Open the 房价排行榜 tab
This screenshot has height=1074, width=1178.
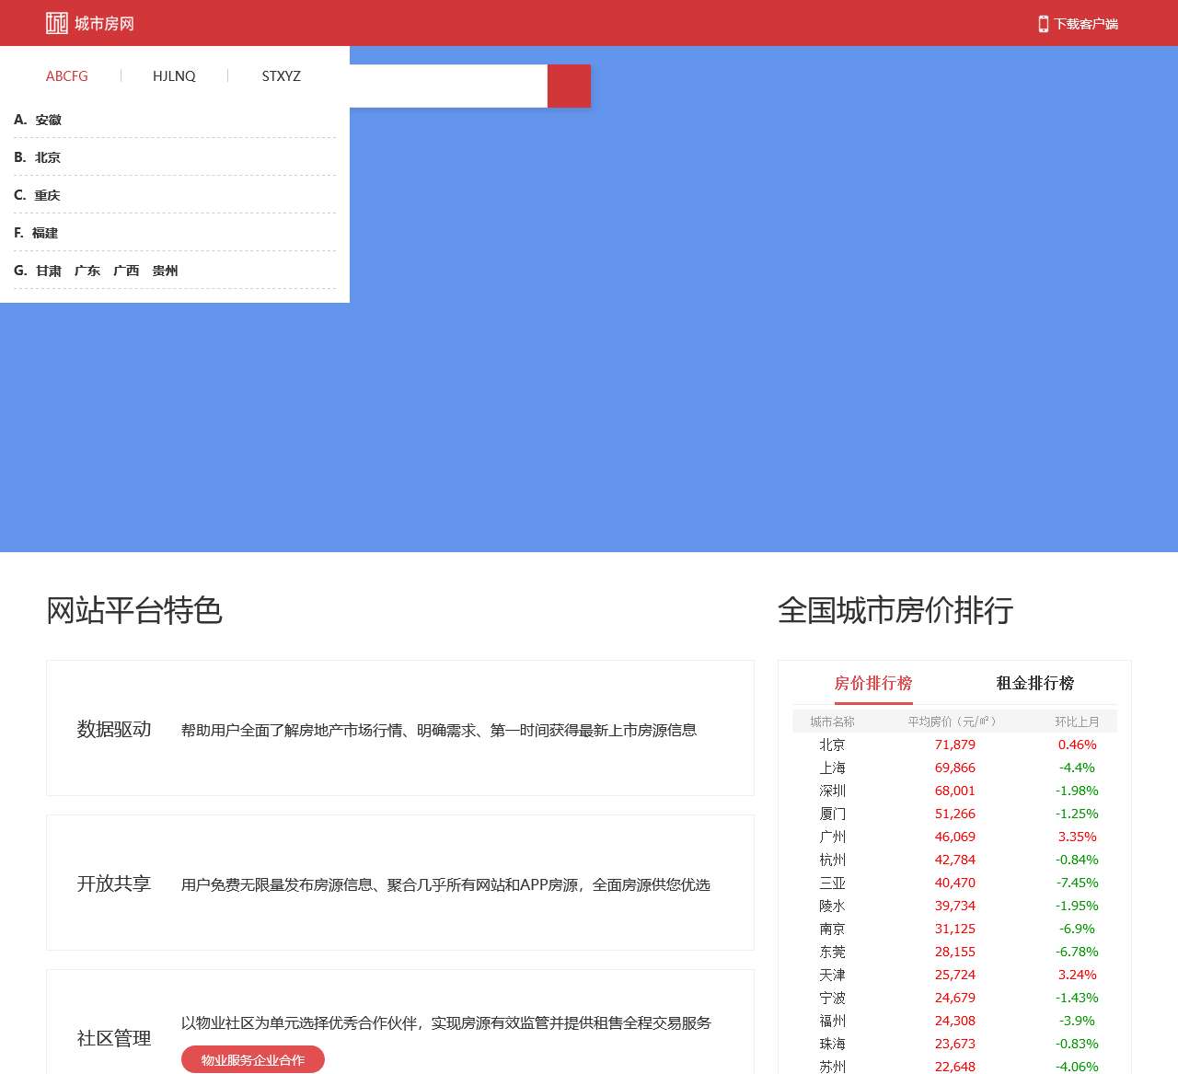[873, 683]
